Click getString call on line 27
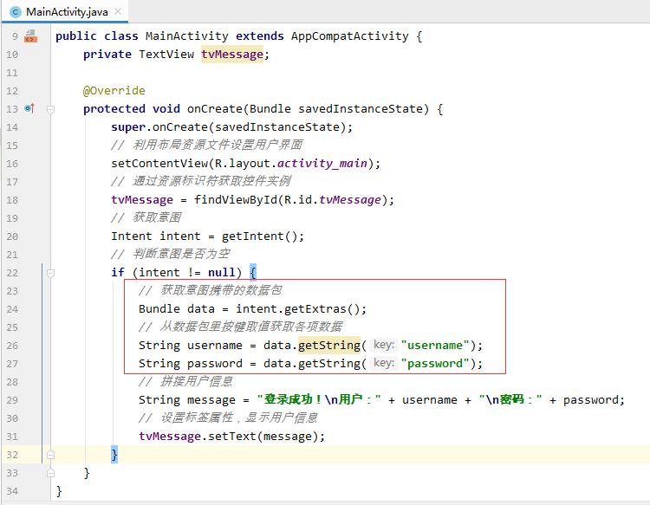 click(x=329, y=363)
